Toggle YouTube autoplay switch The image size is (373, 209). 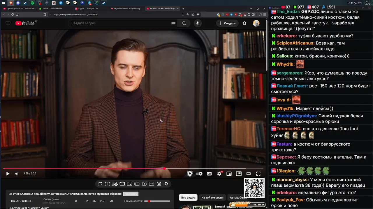(199, 174)
